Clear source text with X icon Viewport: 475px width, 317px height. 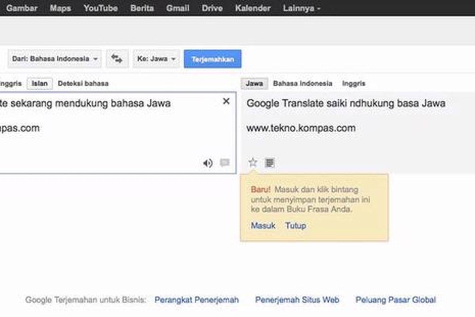(x=226, y=101)
